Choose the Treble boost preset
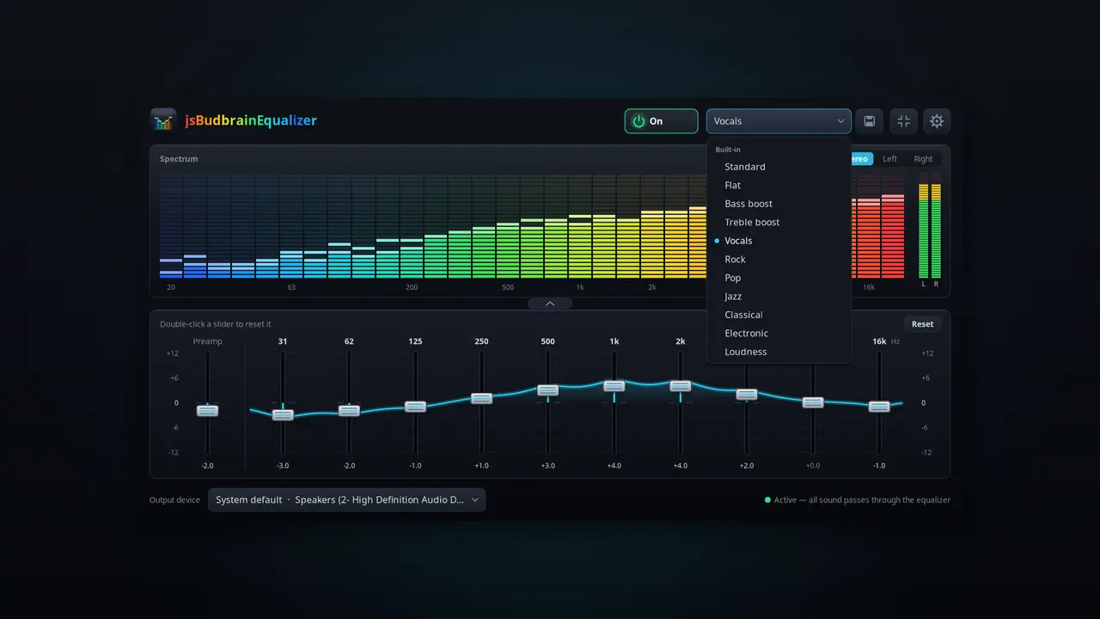1100x619 pixels. 779,223
